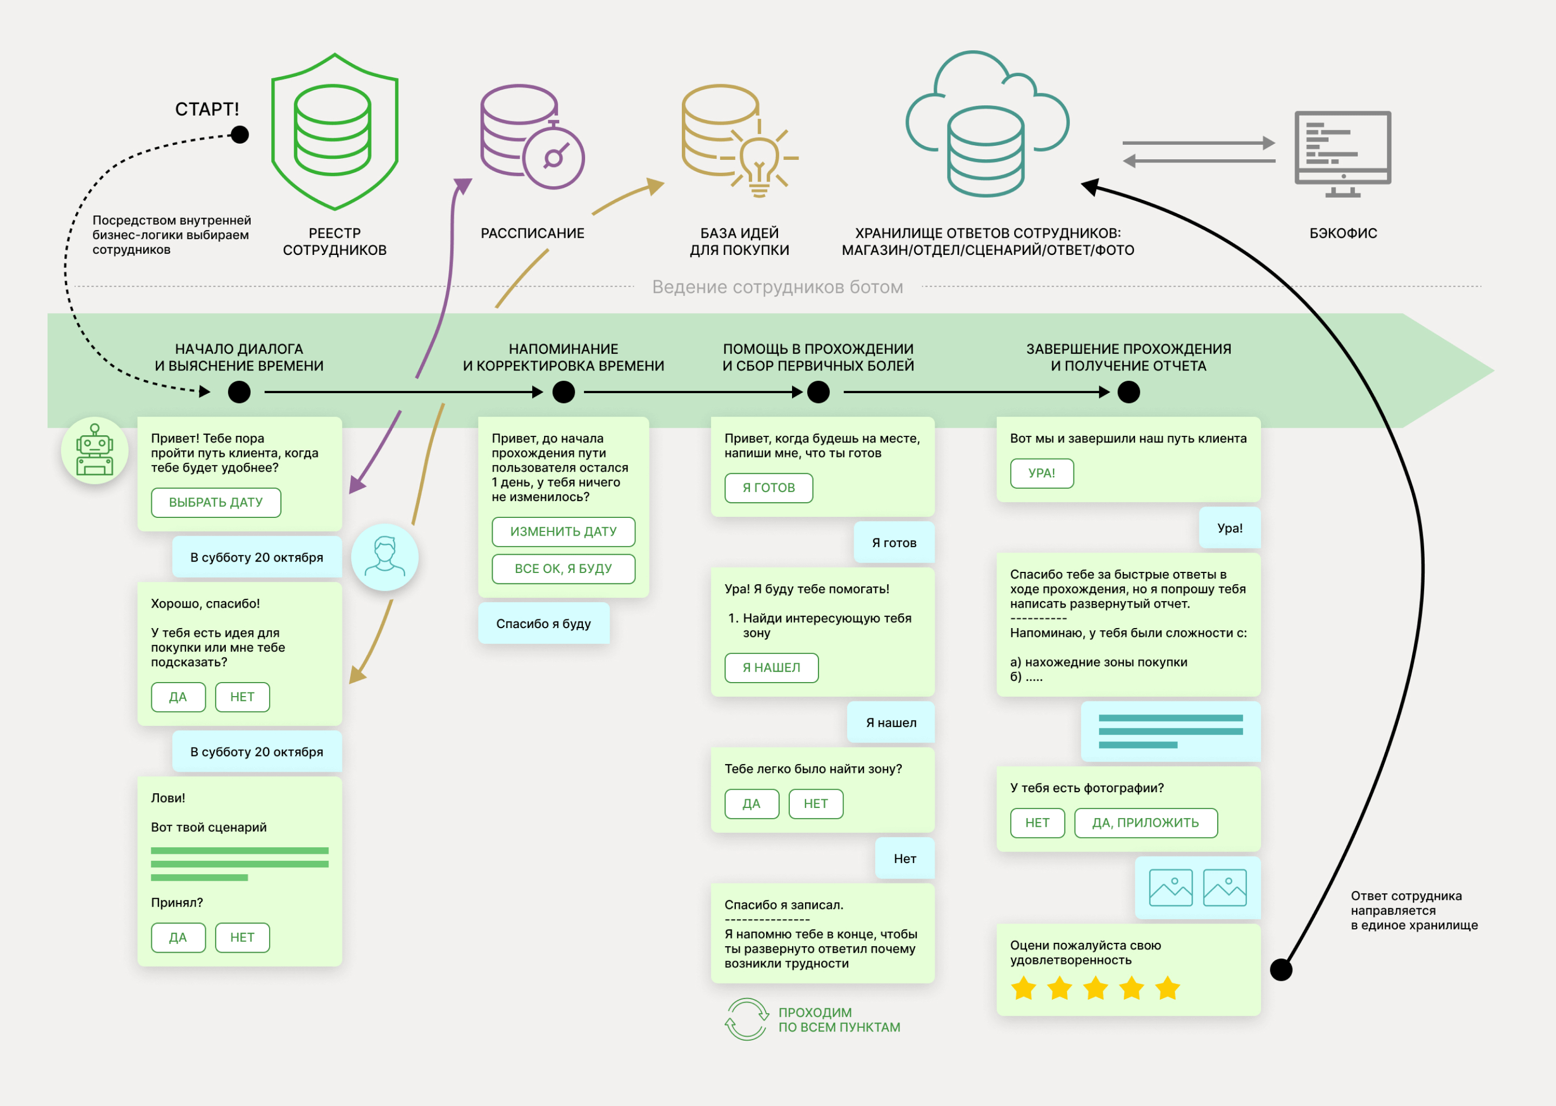Viewport: 1556px width, 1106px height.
Task: Click the Спасибо я буду reply bubble
Action: click(544, 623)
